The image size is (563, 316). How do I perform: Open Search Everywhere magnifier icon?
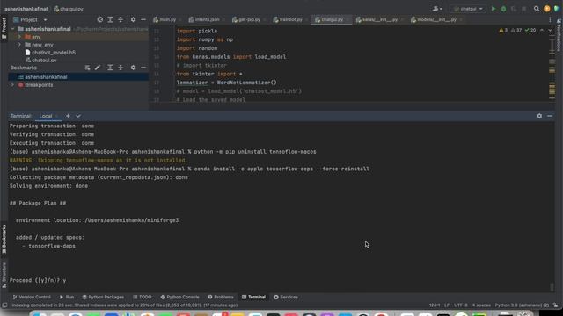537,9
